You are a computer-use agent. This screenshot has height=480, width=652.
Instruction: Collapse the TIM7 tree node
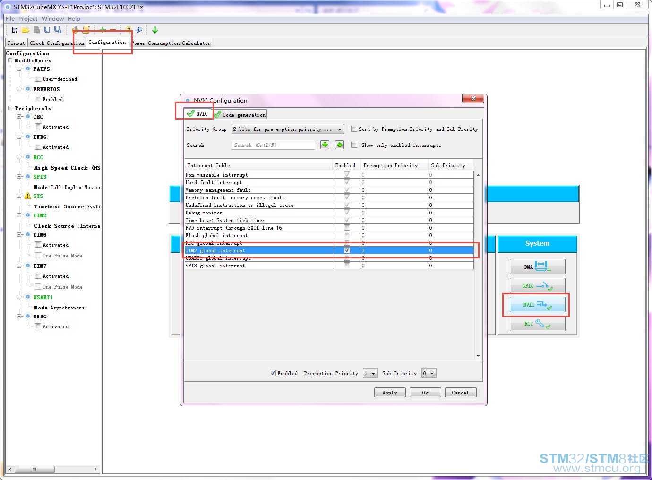tap(19, 266)
